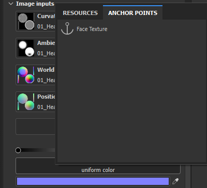The image size is (207, 188).
Task: Click the Image inputs section label
Action: (35, 4)
